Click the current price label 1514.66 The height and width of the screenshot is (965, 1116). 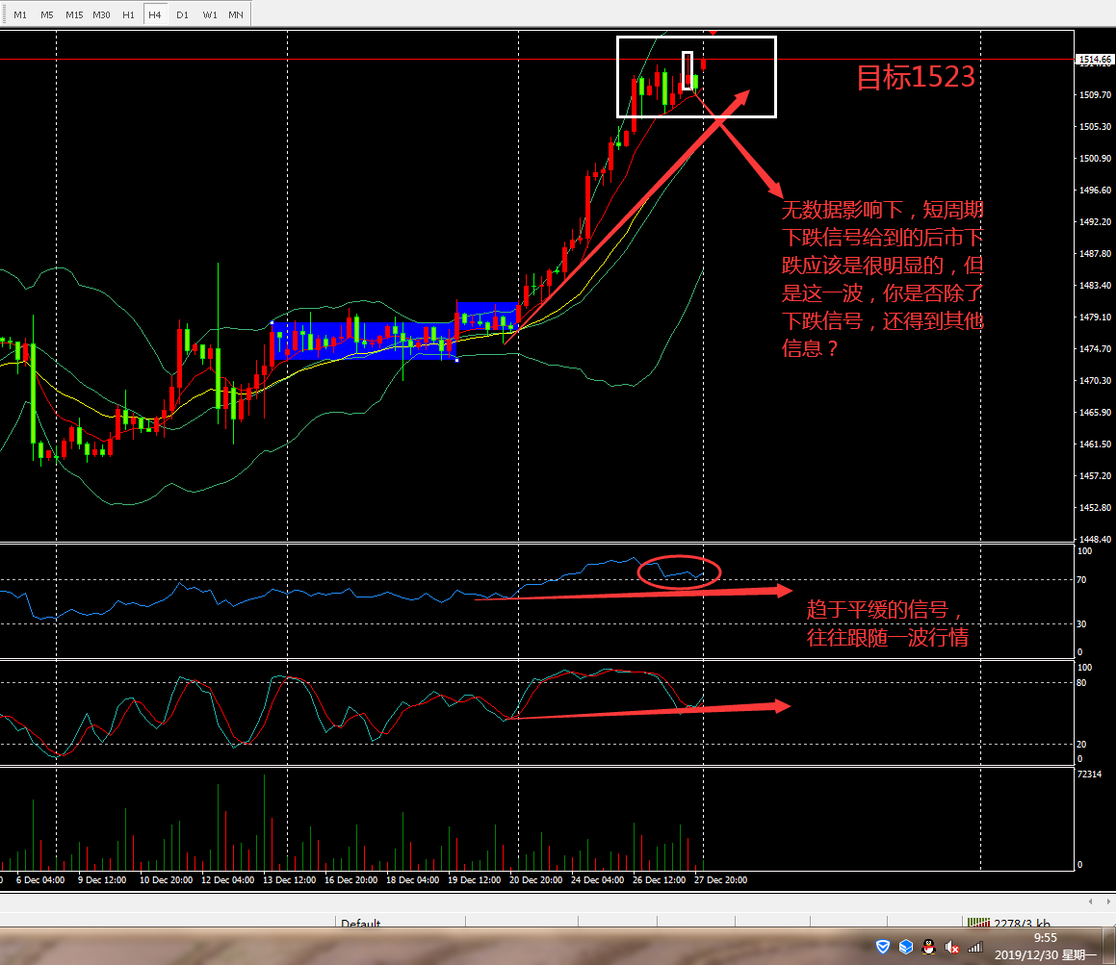click(1095, 60)
